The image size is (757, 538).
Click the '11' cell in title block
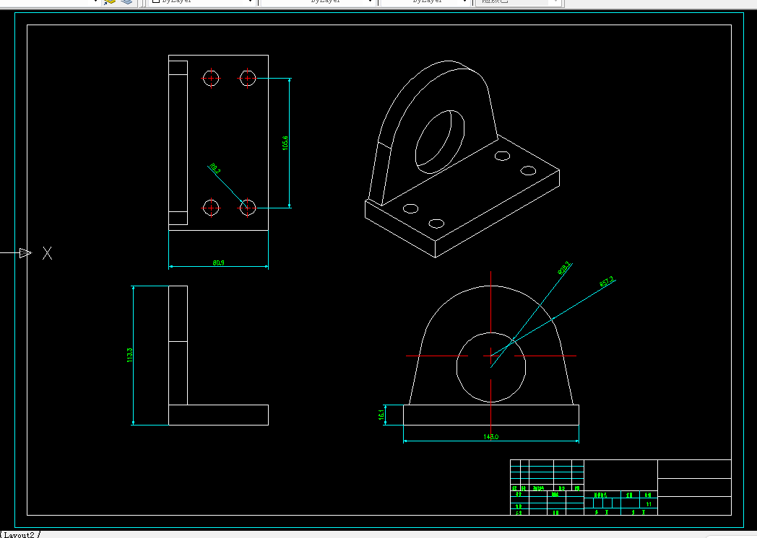coord(649,504)
